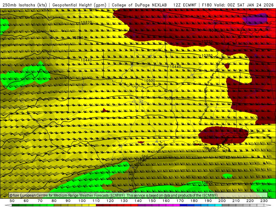Click the legend value 170

pos(180,201)
